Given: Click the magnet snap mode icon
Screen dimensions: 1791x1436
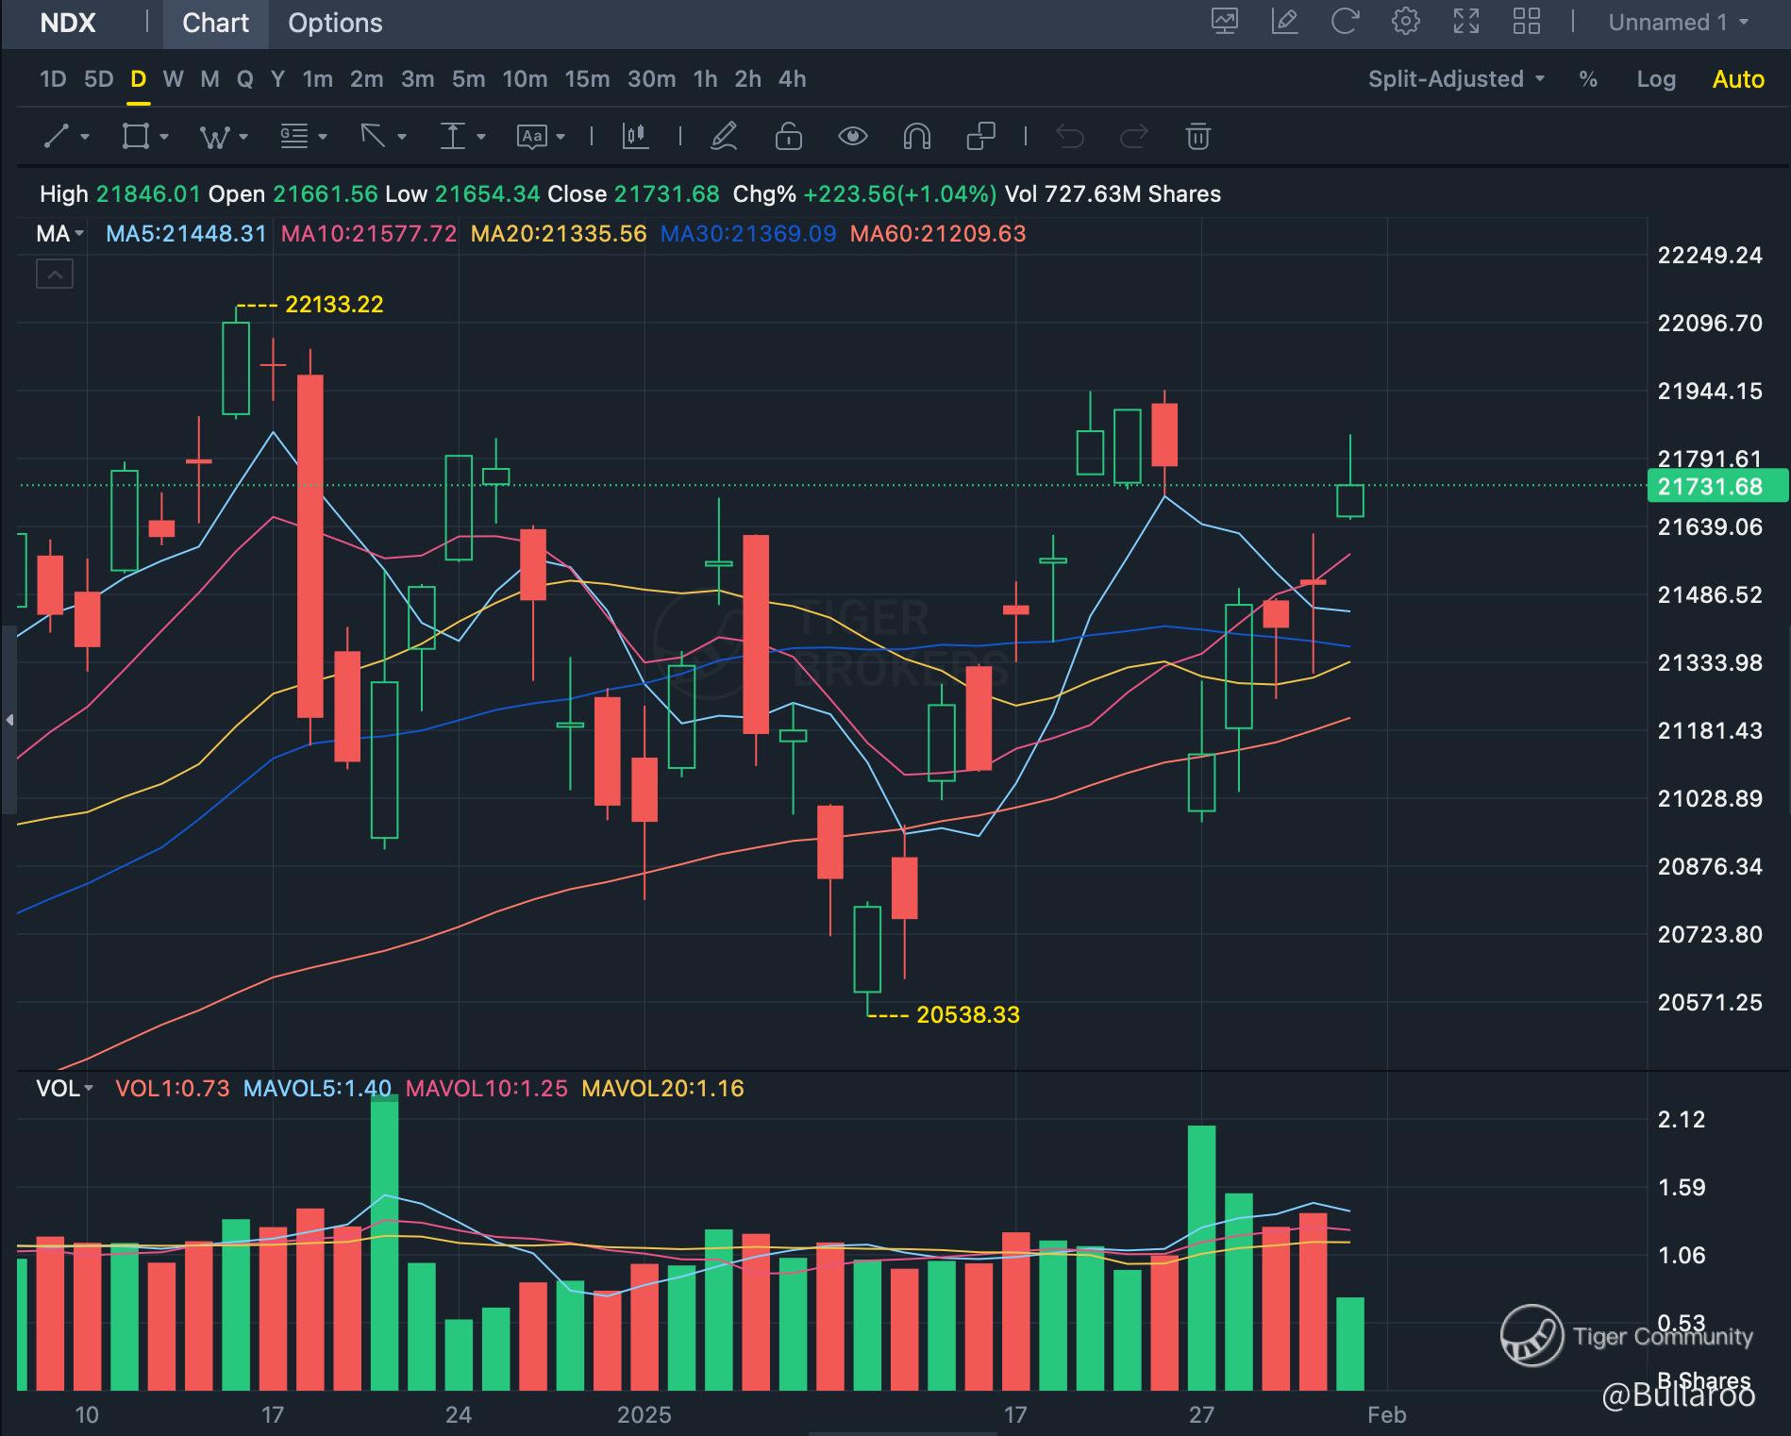Looking at the screenshot, I should tap(916, 137).
